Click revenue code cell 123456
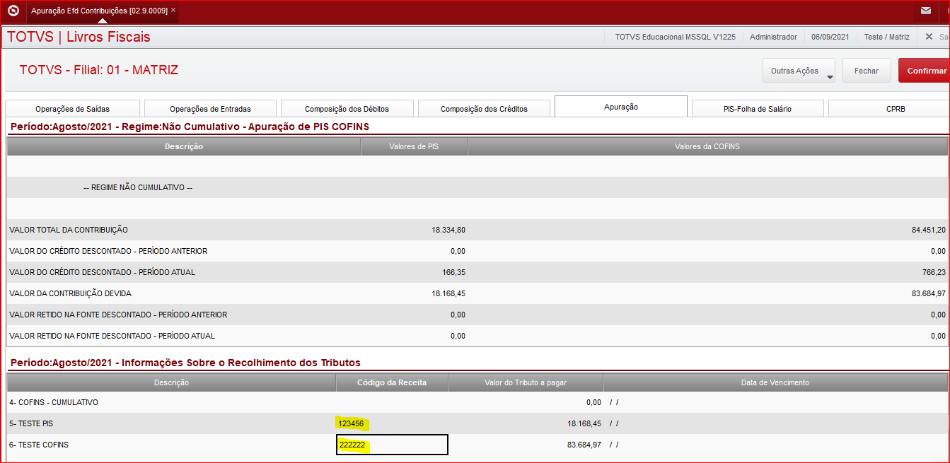950x463 pixels. (x=392, y=423)
